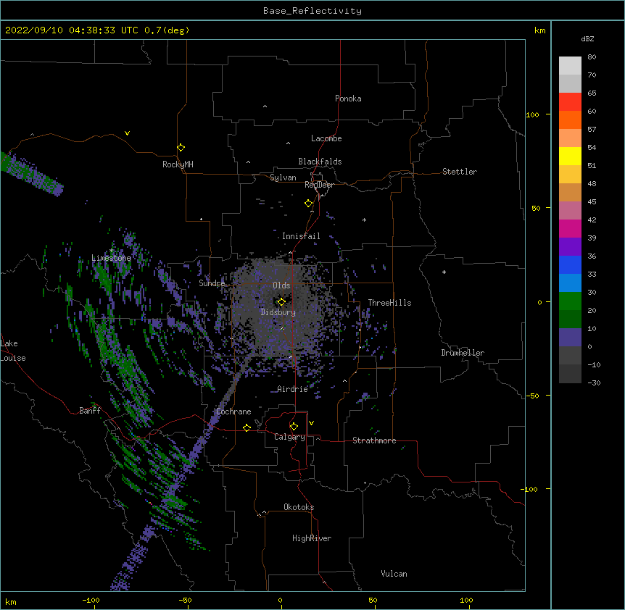Screen dimensions: 625x610
Task: Click the Ponoka city label
Action: [x=348, y=99]
